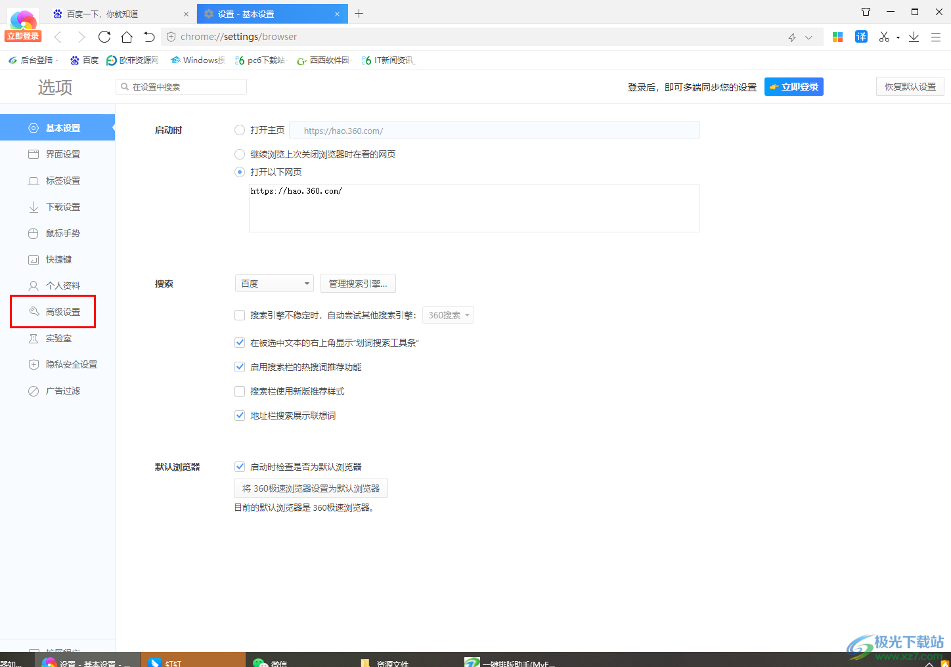Open the 欧菲资源网 bookmark
The image size is (951, 667).
point(133,60)
